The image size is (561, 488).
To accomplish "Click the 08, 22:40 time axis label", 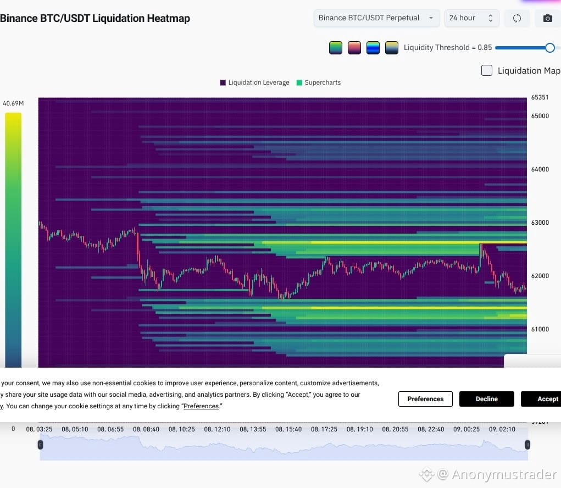I will [431, 429].
